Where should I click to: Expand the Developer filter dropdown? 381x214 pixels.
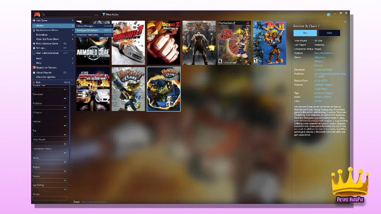point(50,98)
